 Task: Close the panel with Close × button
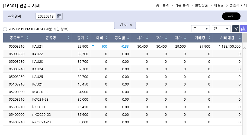pos(125,25)
